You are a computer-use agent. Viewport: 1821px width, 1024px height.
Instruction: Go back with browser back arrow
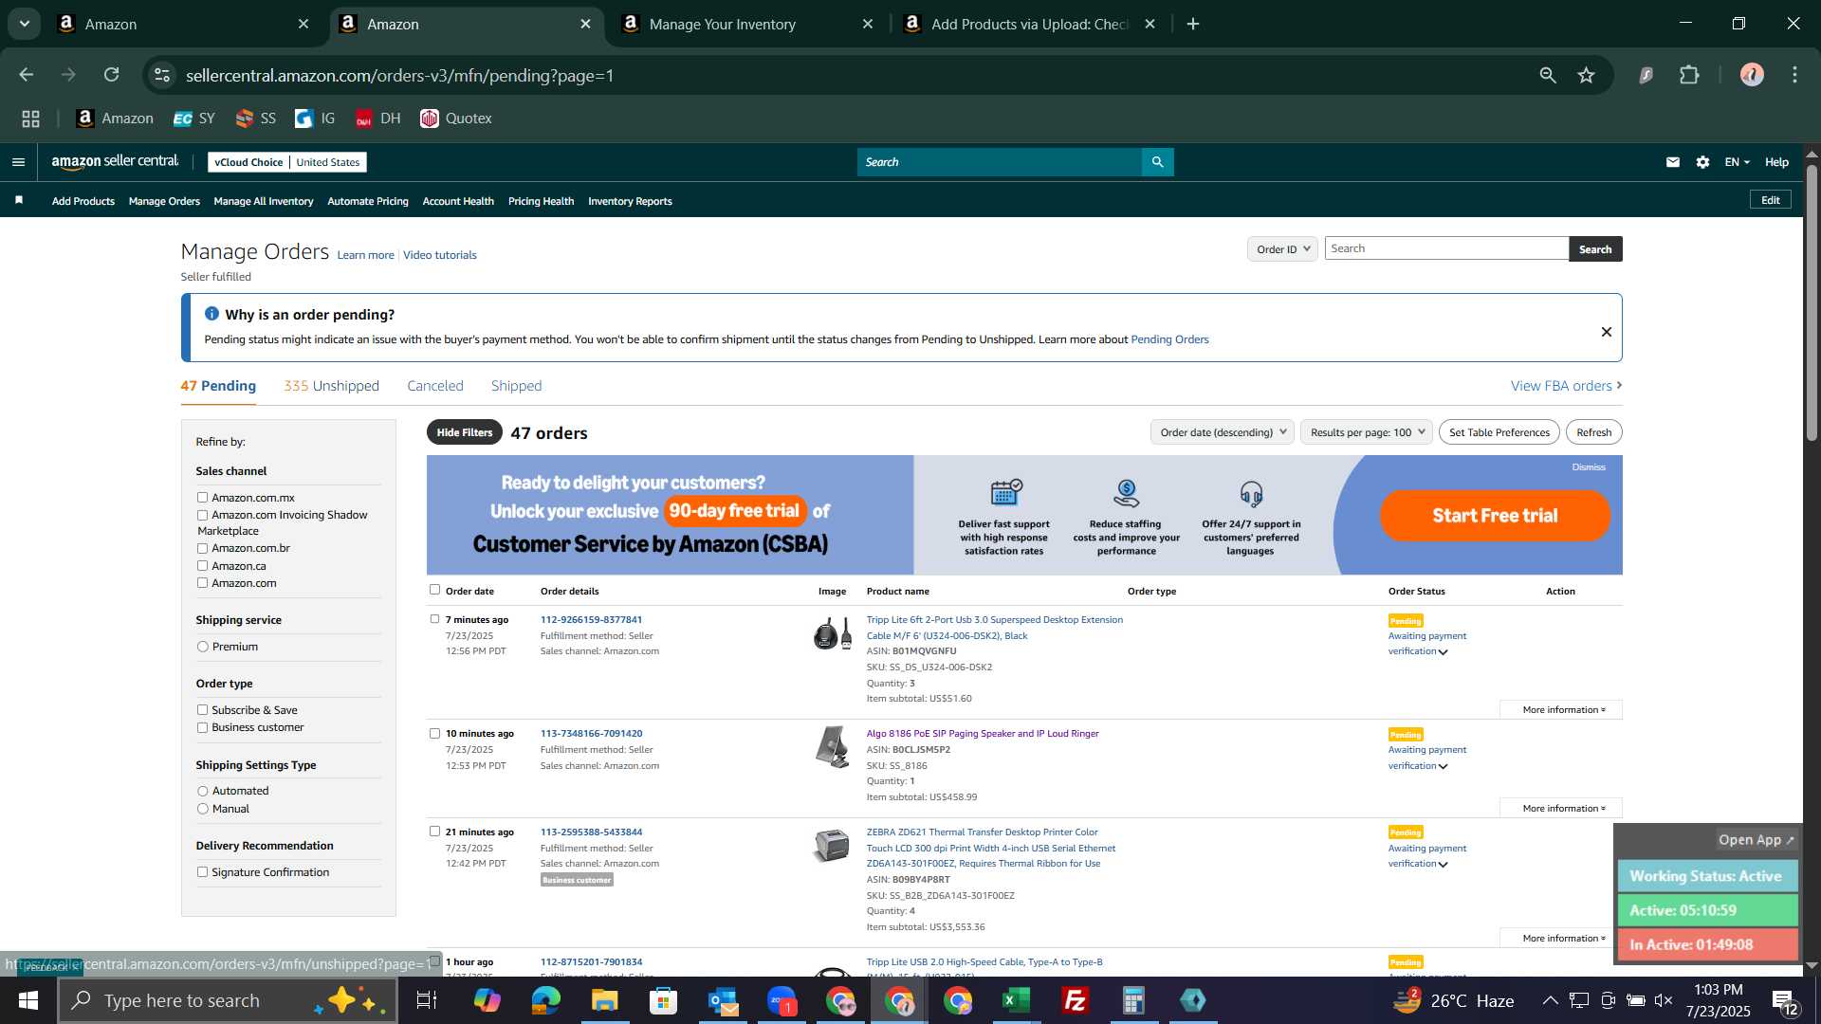click(27, 75)
